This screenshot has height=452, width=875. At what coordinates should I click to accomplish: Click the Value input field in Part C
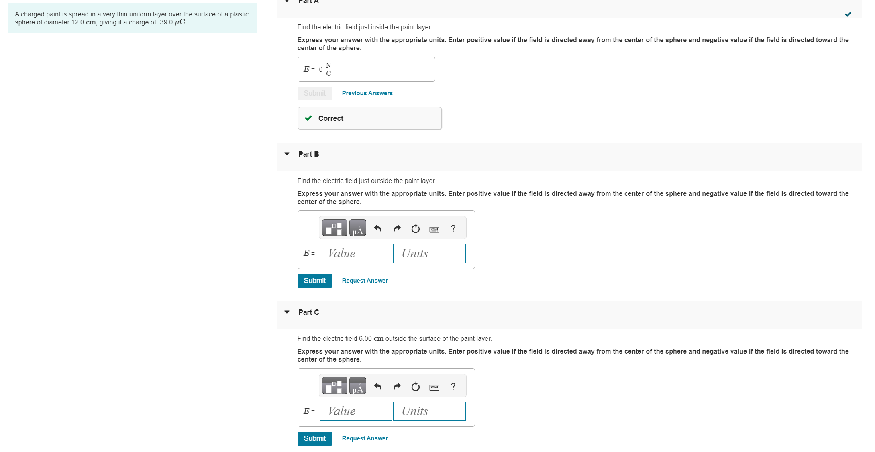(x=354, y=411)
